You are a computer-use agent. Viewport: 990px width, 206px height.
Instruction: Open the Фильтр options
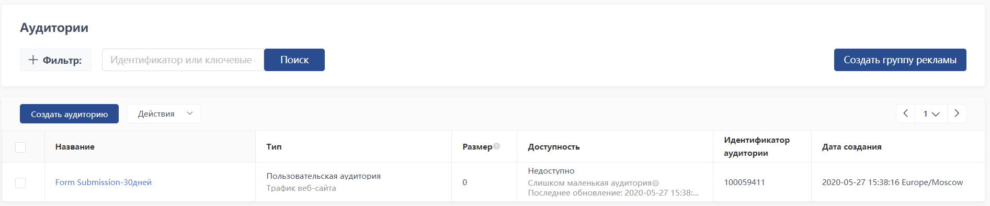coord(55,60)
